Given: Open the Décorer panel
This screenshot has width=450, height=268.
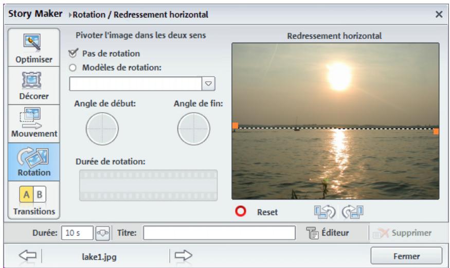Looking at the screenshot, I should (x=34, y=85).
